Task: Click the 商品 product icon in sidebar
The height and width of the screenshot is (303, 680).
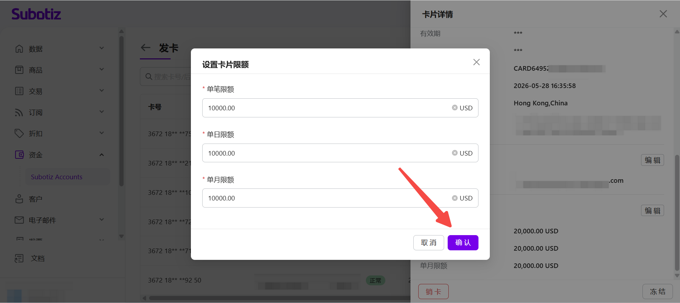Action: tap(19, 70)
